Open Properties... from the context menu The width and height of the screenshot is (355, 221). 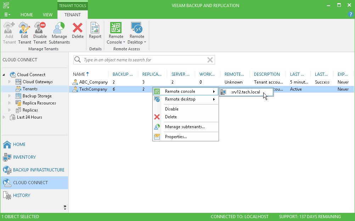[185, 137]
